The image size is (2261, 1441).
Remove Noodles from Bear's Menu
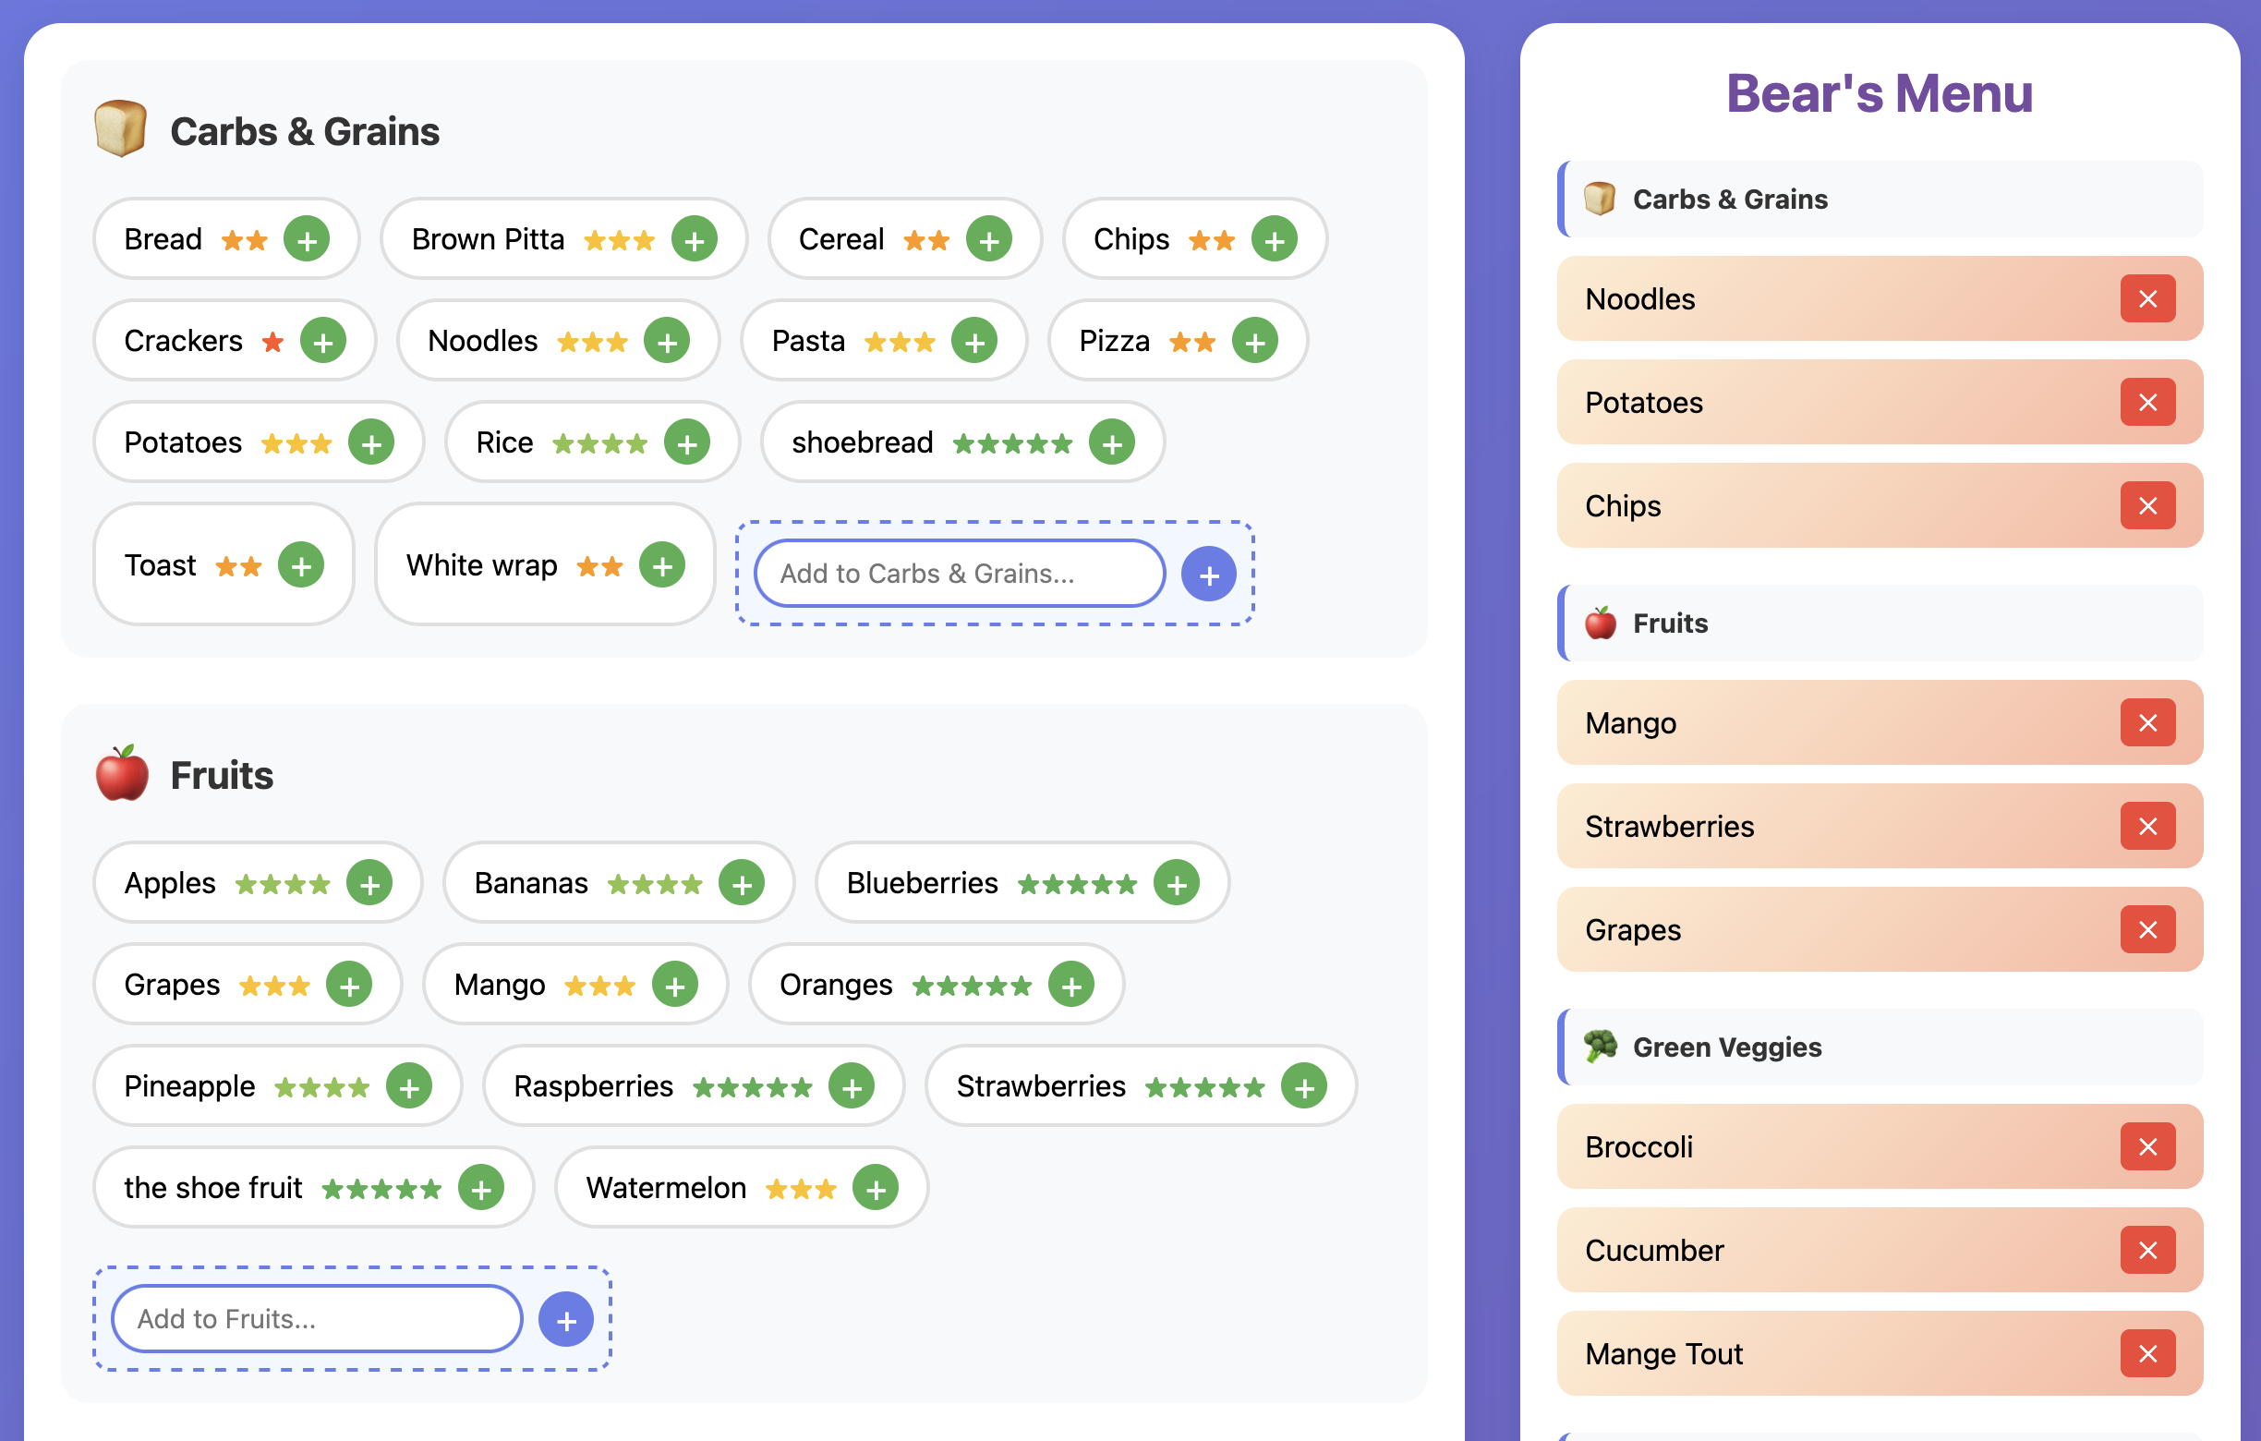(x=2149, y=298)
